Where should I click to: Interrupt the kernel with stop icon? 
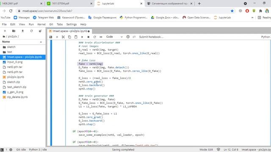pos(88,37)
